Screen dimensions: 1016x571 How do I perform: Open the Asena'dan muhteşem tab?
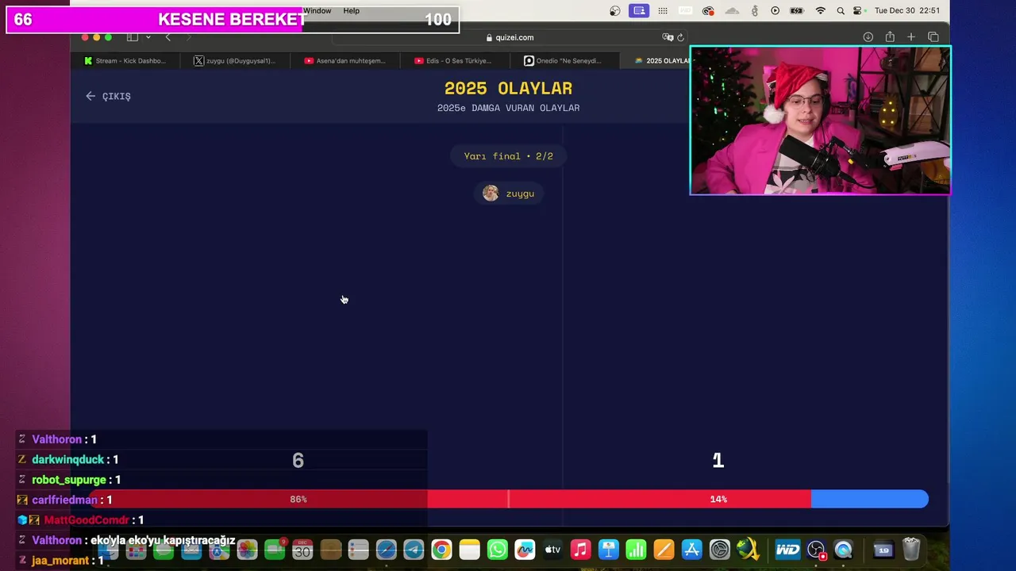tap(345, 61)
